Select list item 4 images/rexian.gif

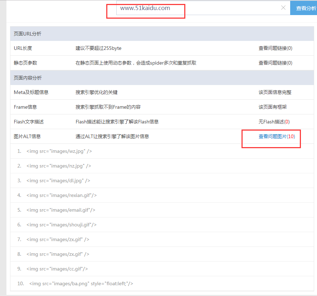click(x=61, y=195)
